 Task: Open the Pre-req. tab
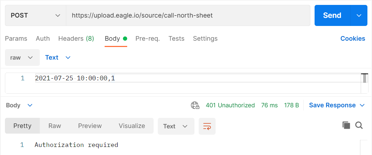(x=148, y=39)
